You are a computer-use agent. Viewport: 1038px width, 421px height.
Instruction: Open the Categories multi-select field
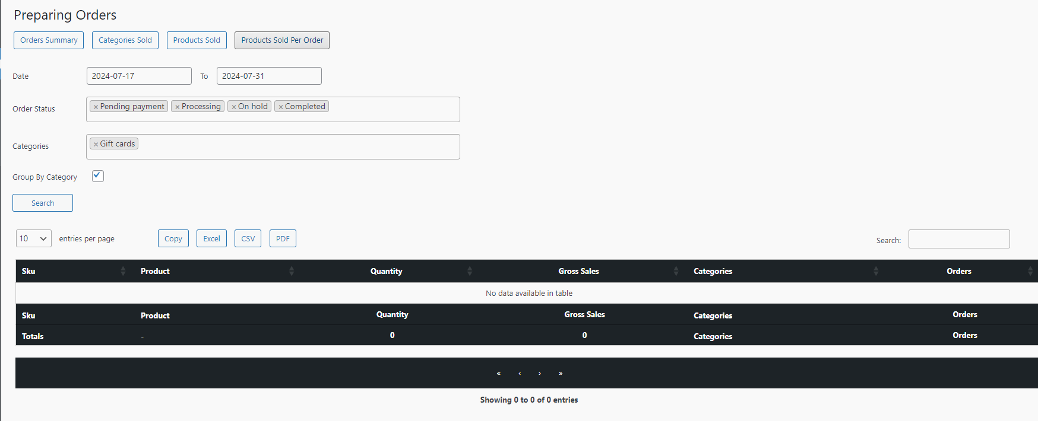coord(273,147)
